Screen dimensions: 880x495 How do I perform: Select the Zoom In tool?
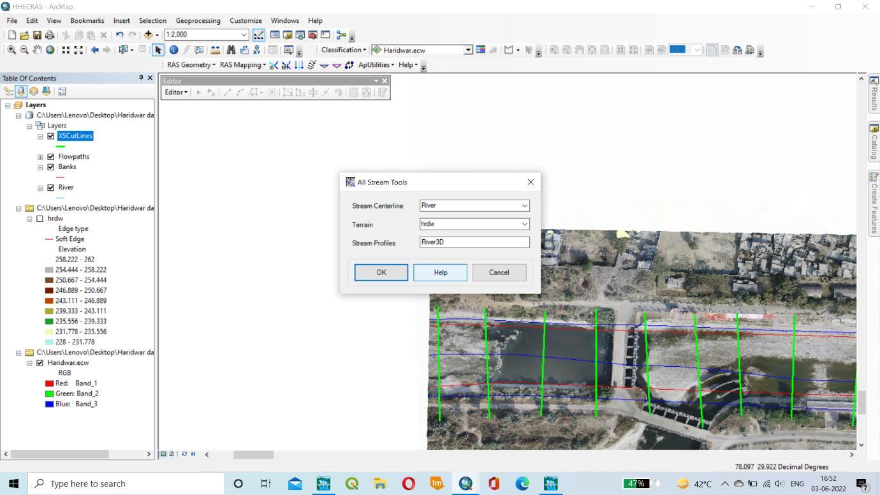(11, 50)
